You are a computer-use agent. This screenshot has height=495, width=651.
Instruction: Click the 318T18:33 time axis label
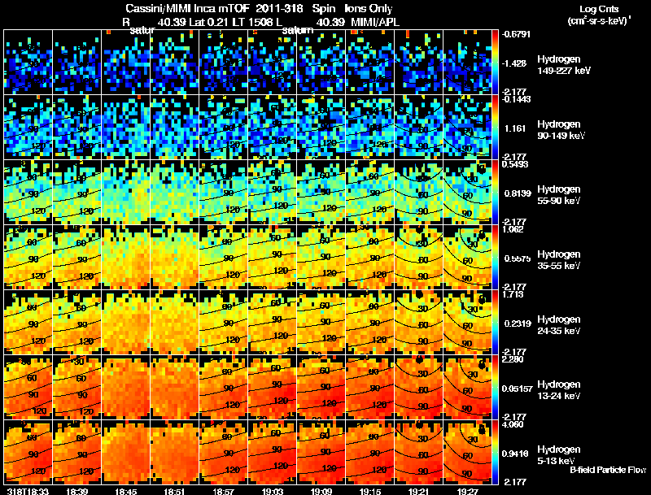26,490
